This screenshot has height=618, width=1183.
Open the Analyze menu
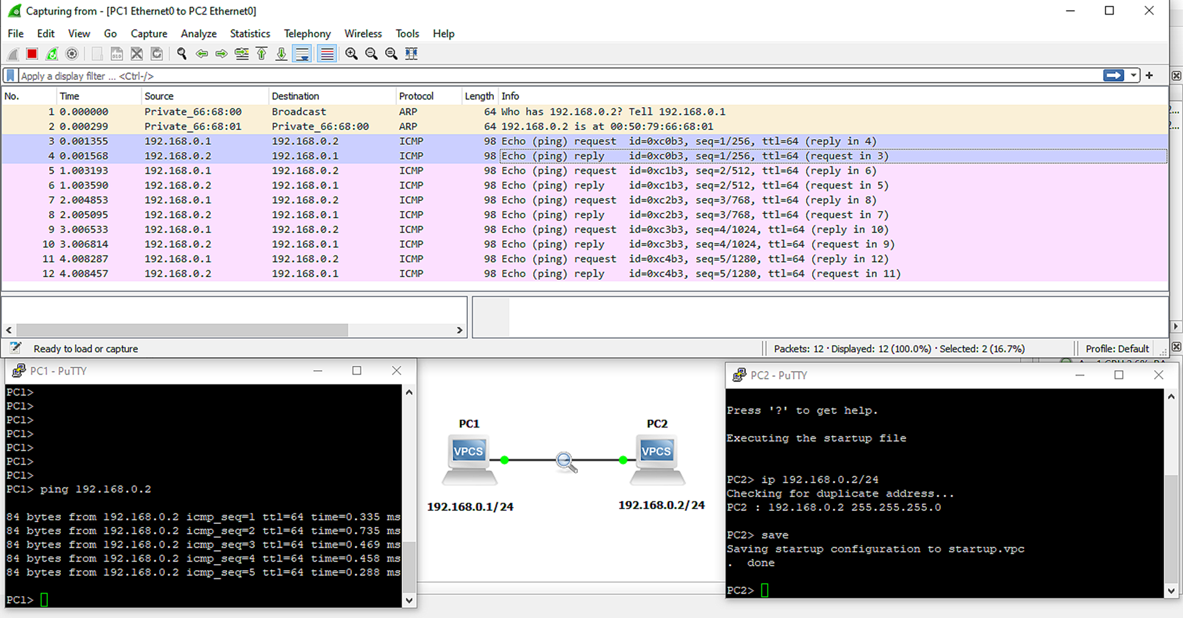198,34
